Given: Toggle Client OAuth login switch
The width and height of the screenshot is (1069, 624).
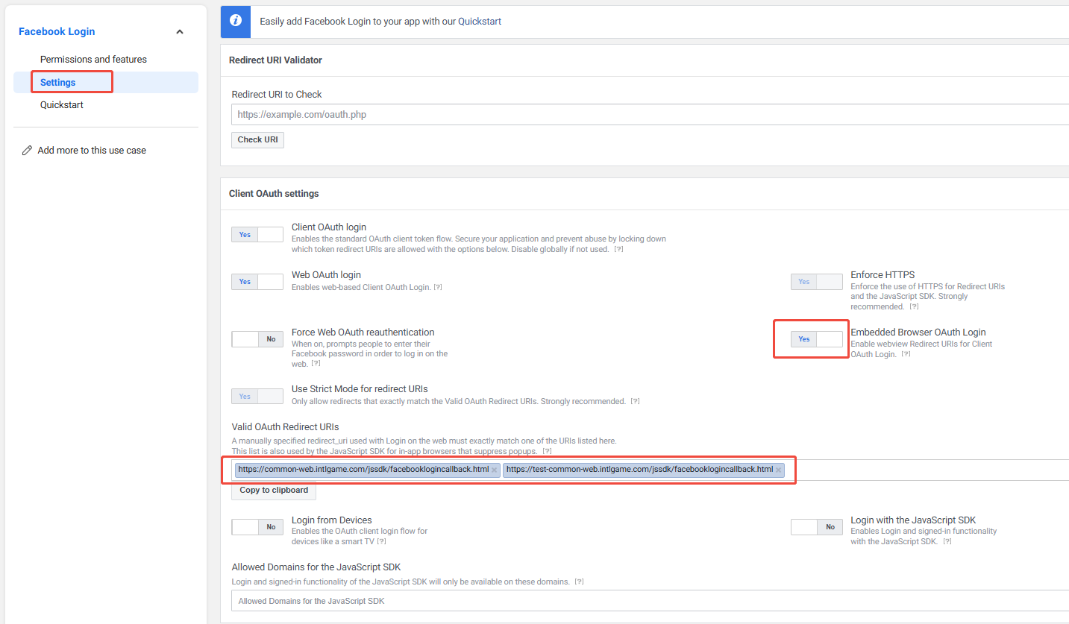Looking at the screenshot, I should (257, 234).
